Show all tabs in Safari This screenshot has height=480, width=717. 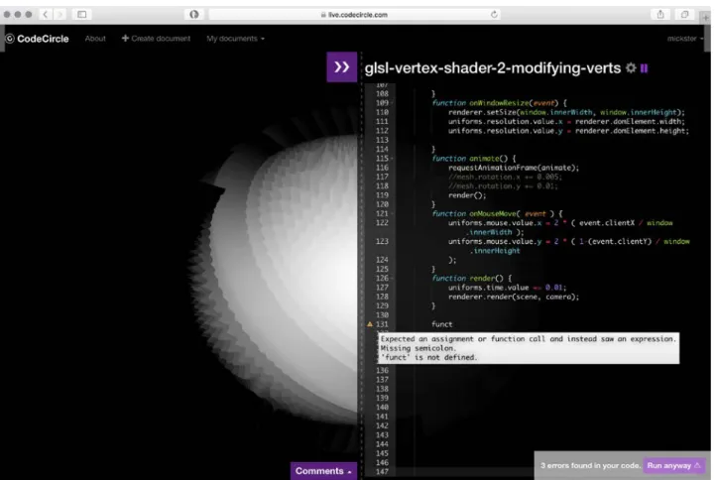(684, 14)
